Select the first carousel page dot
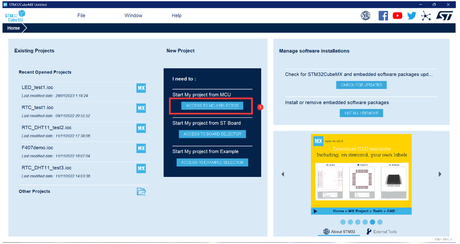This screenshot has width=460, height=244. click(343, 222)
